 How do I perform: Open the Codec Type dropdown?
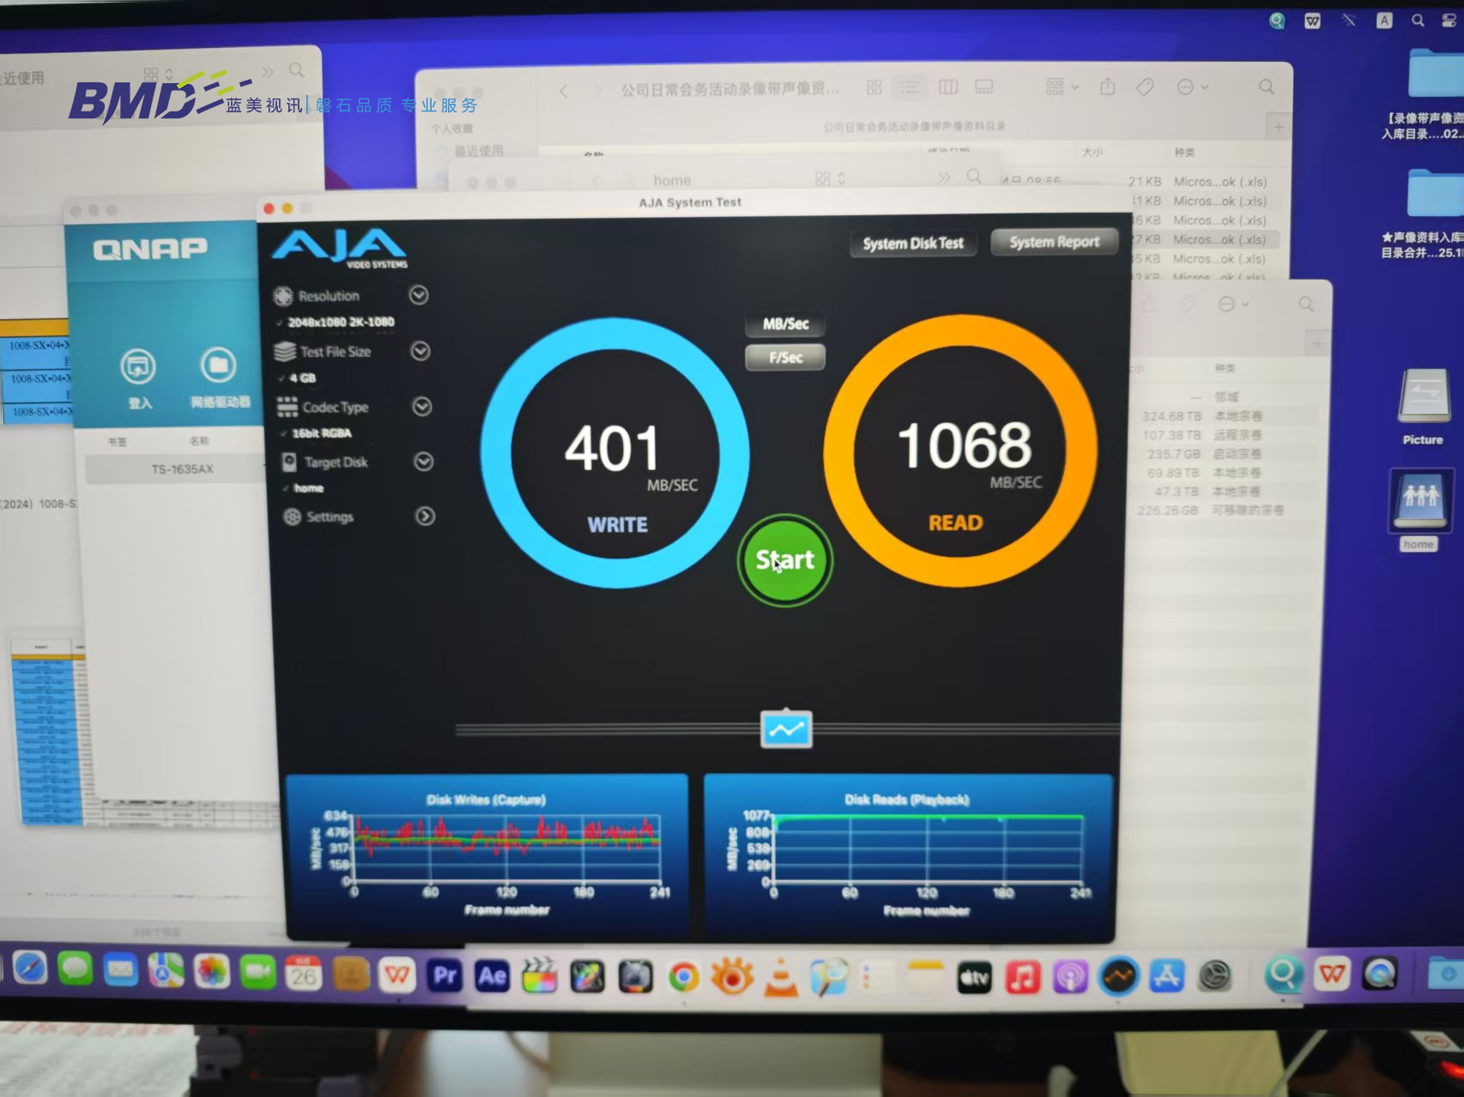coord(422,407)
